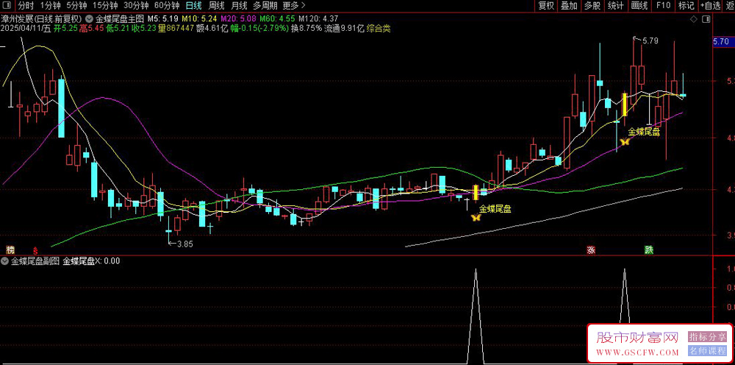Screen dimensions: 735x365
Task: Switch to the 分时 chart tab
Action: [26, 6]
